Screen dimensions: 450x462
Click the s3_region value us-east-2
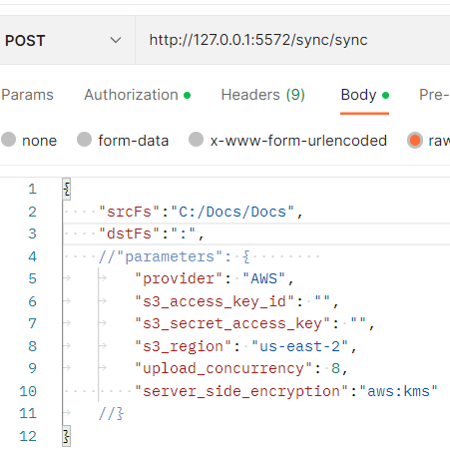(299, 346)
